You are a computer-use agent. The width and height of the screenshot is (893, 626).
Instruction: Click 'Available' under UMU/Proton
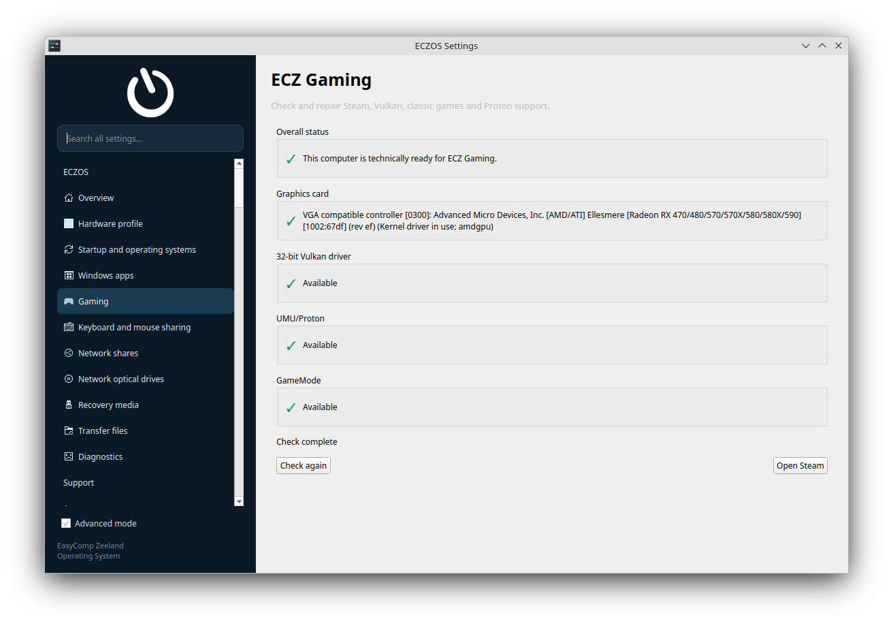coord(320,345)
